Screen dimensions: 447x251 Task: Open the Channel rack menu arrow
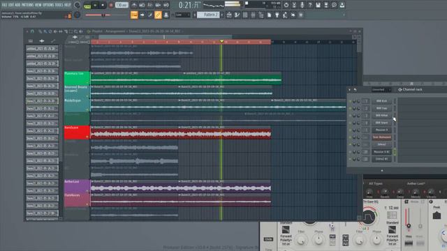point(350,90)
